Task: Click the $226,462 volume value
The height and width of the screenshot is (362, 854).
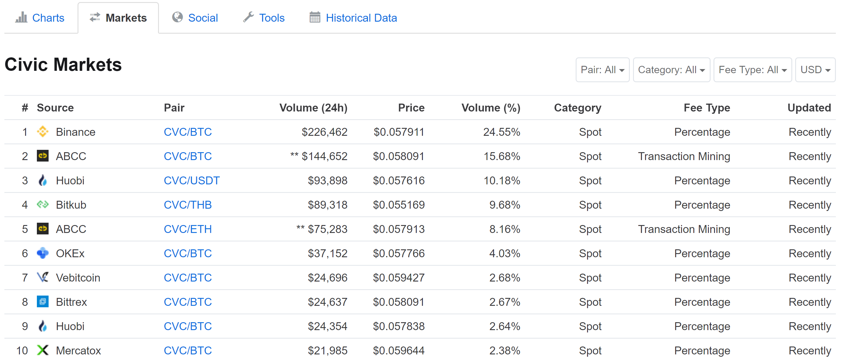Action: 324,132
